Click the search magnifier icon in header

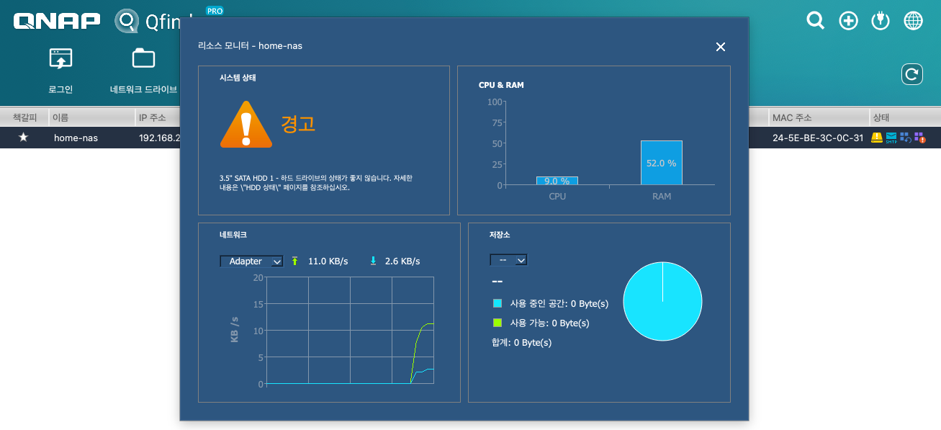tap(815, 21)
